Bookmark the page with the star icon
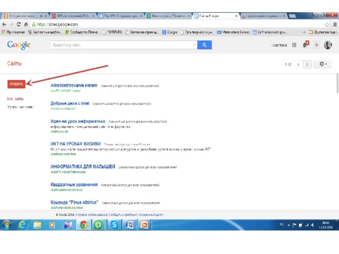This screenshot has height=254, width=339. tap(327, 24)
